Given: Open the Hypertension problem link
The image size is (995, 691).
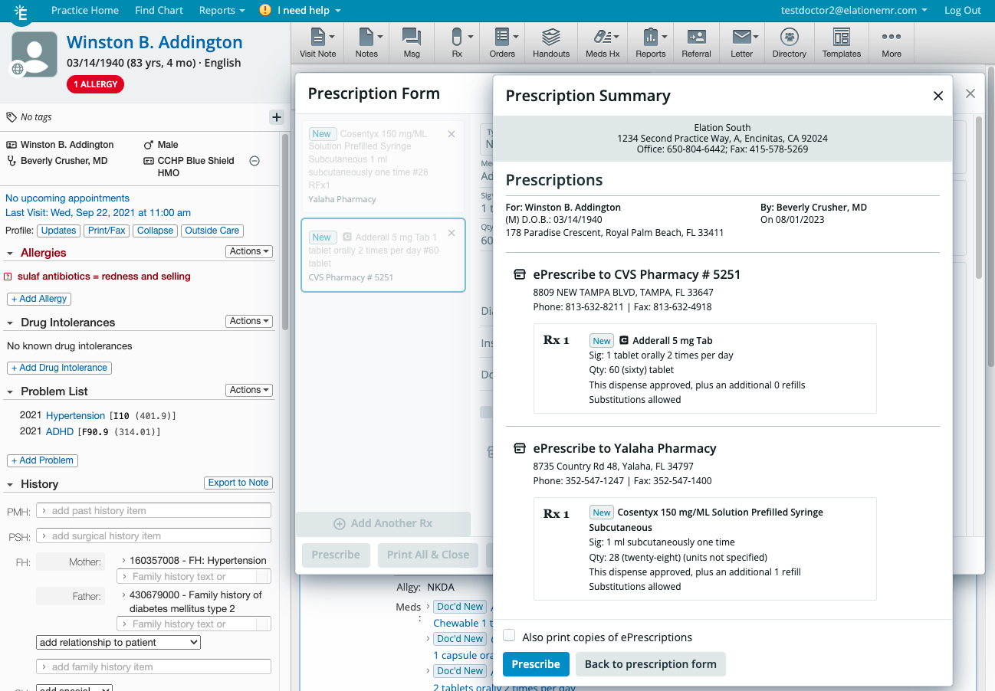Looking at the screenshot, I should click(x=75, y=415).
